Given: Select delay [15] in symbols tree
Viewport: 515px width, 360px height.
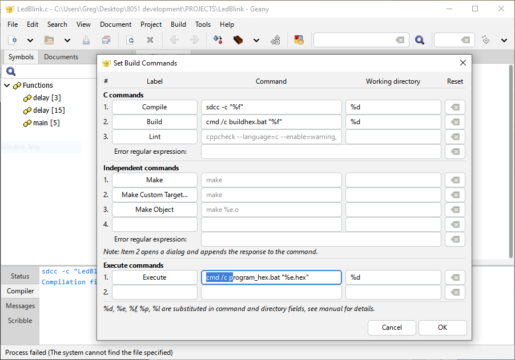Looking at the screenshot, I should tap(49, 111).
